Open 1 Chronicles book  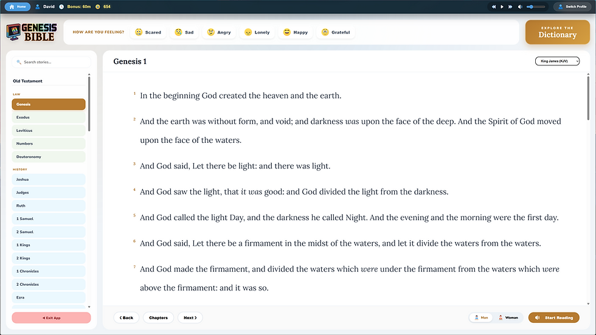[x=49, y=271]
